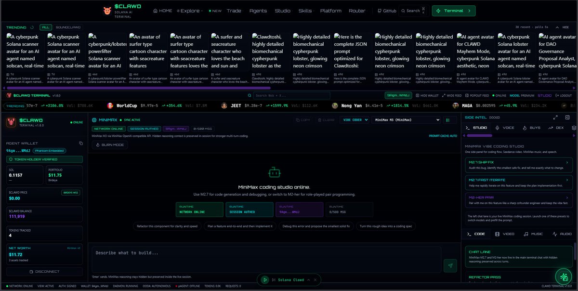Click the NETWORK ONLINE status chip
Screen dimensions: 578x291
click(108, 129)
